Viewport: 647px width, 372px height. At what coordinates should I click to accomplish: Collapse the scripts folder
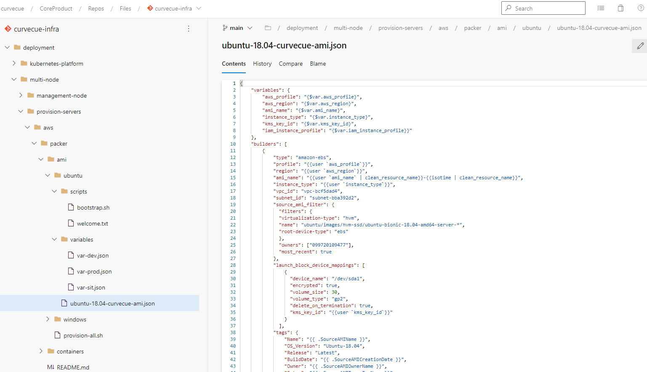(x=54, y=191)
